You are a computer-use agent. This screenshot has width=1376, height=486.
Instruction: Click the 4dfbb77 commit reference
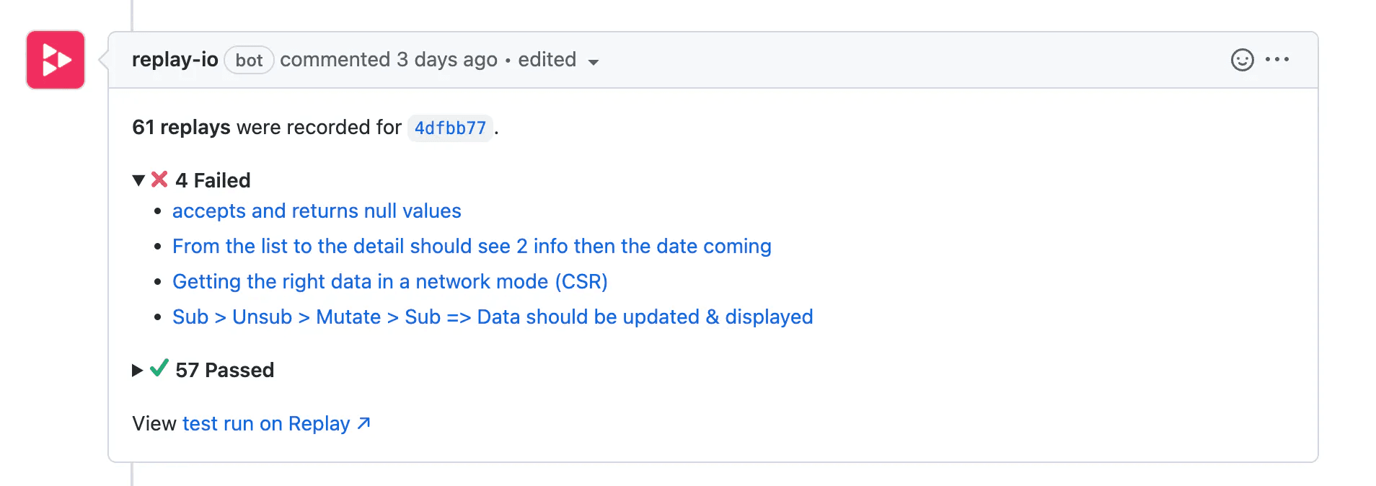(450, 128)
